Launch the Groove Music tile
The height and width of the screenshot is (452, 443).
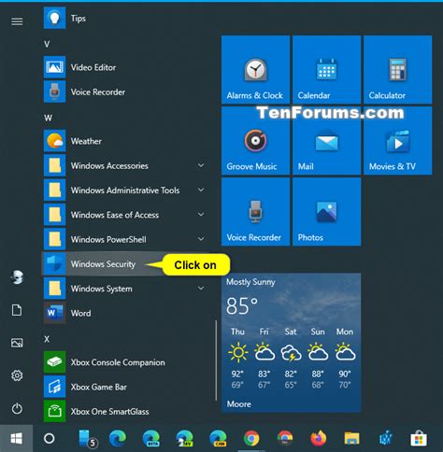point(255,140)
